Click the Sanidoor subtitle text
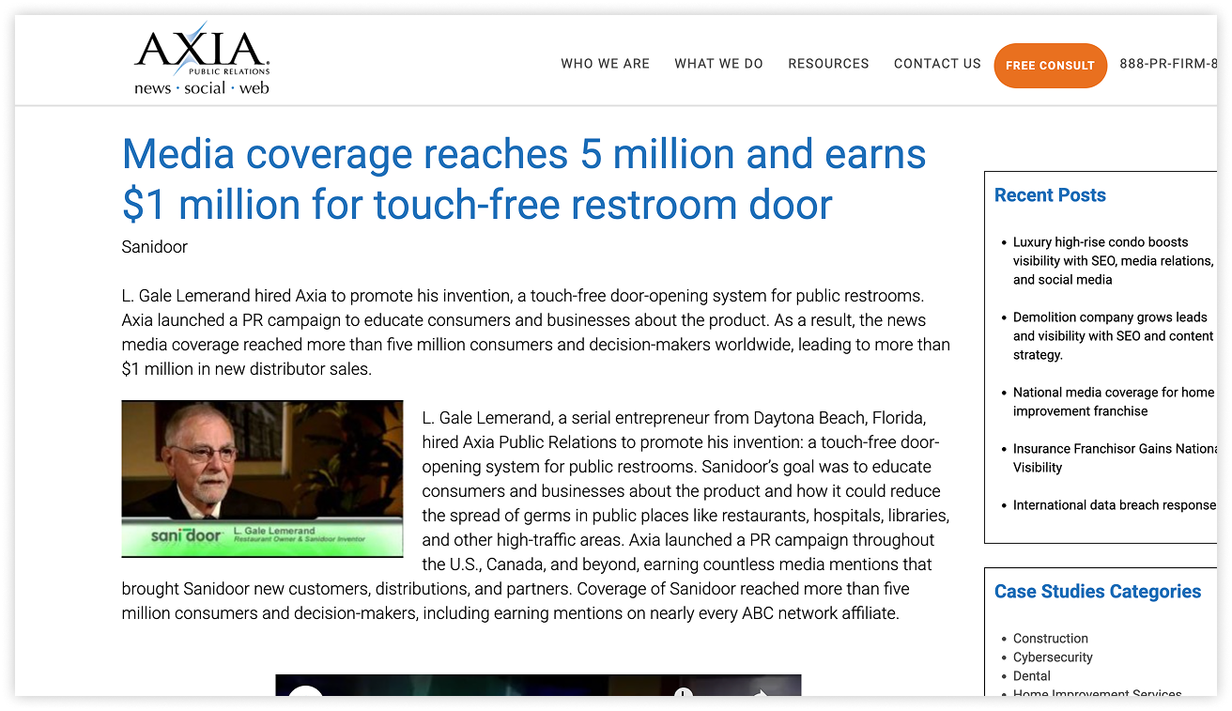This screenshot has height=711, width=1232. 155,247
